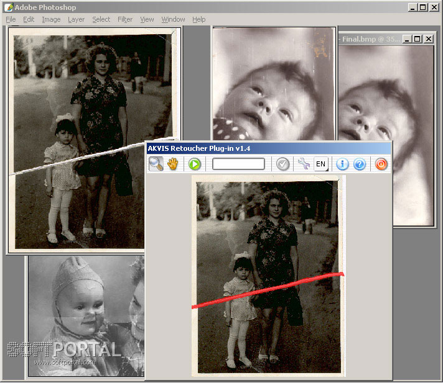
Task: Click the damaged baby-in-hat photo document
Action: pos(86,315)
